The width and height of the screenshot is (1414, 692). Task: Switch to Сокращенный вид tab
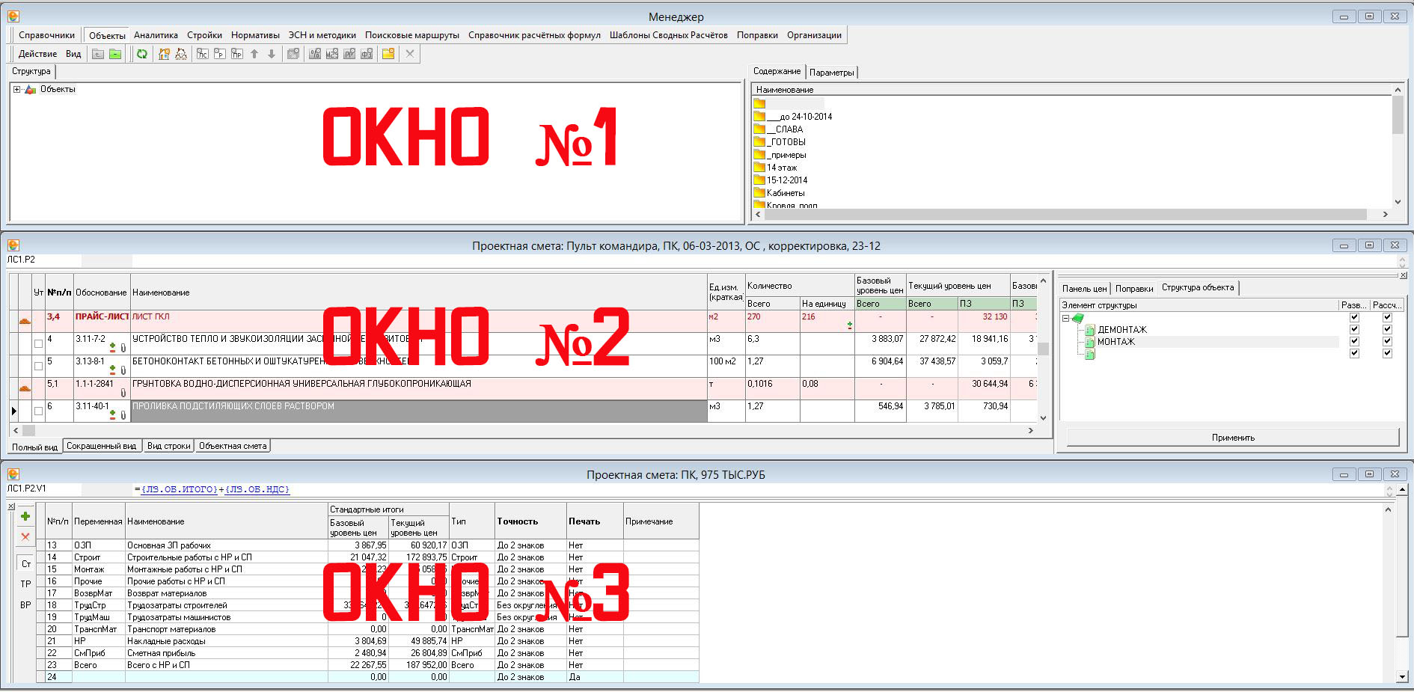(x=101, y=446)
